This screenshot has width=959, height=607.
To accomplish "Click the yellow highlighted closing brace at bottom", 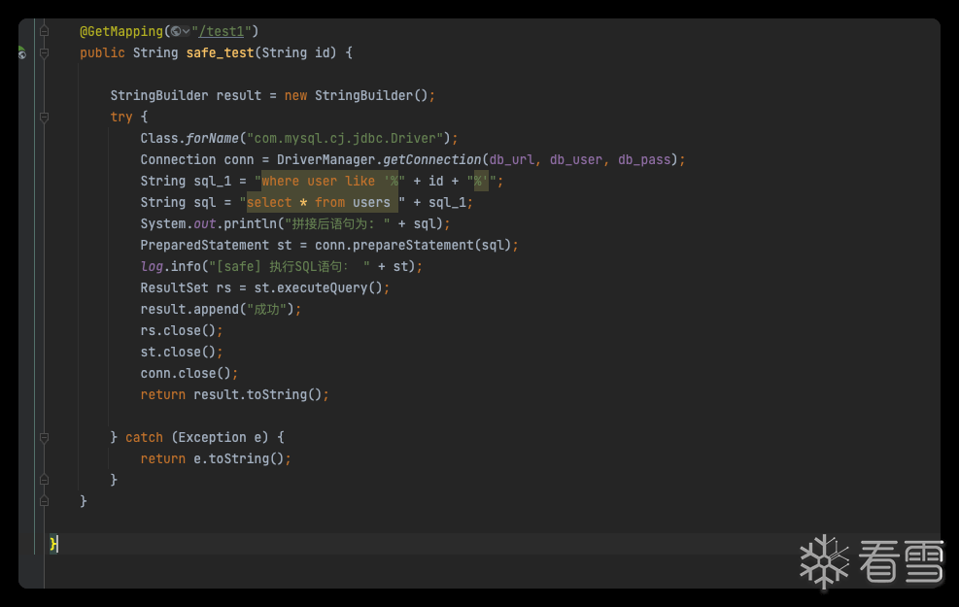I will pos(54,544).
